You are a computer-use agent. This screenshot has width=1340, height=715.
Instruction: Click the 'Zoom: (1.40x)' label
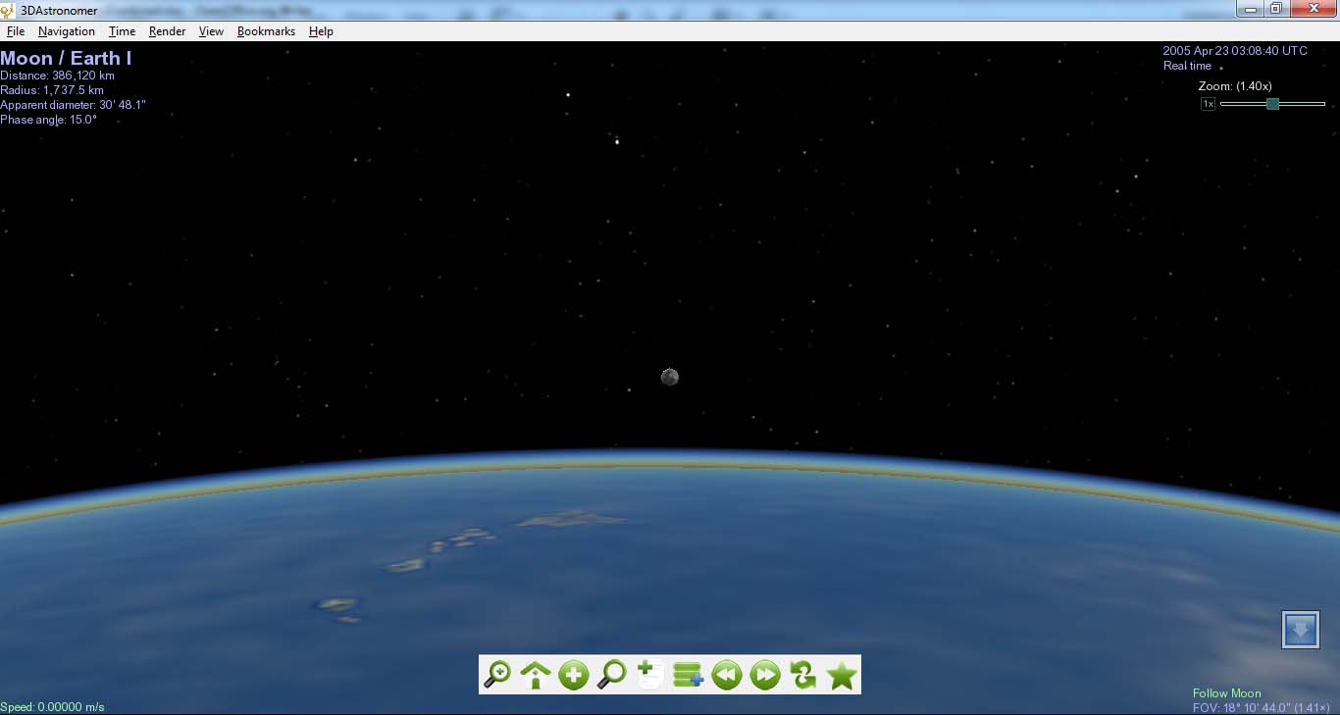pos(1235,86)
